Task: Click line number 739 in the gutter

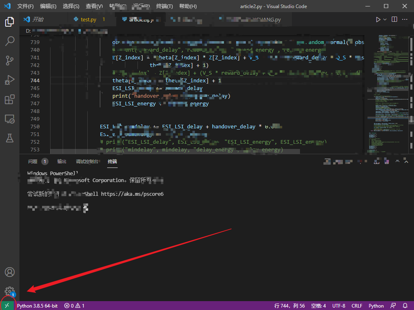Action: tap(35, 42)
